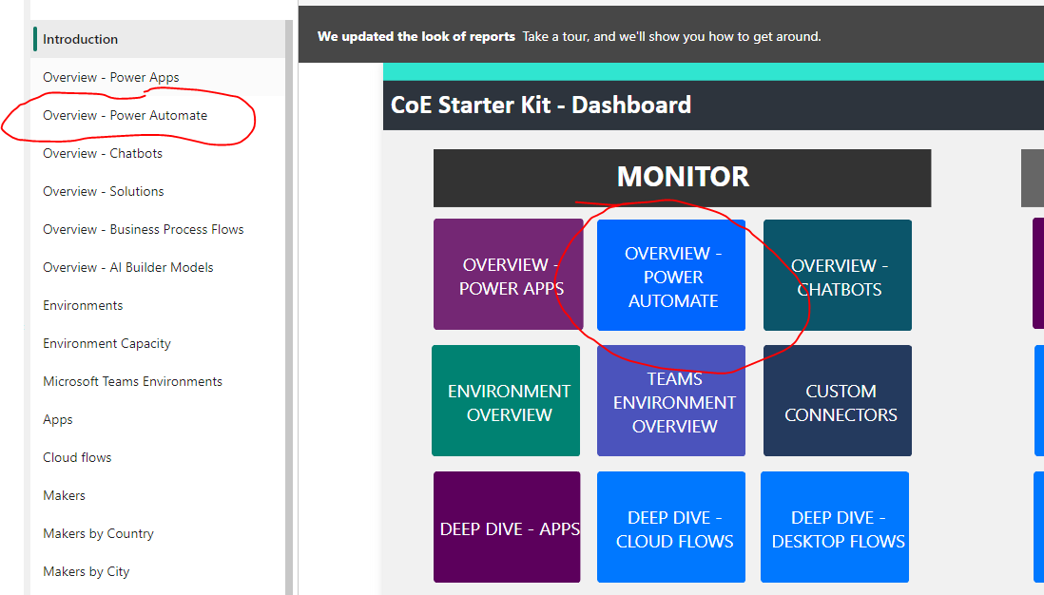
Task: Select the Makers by Country page
Action: point(98,533)
